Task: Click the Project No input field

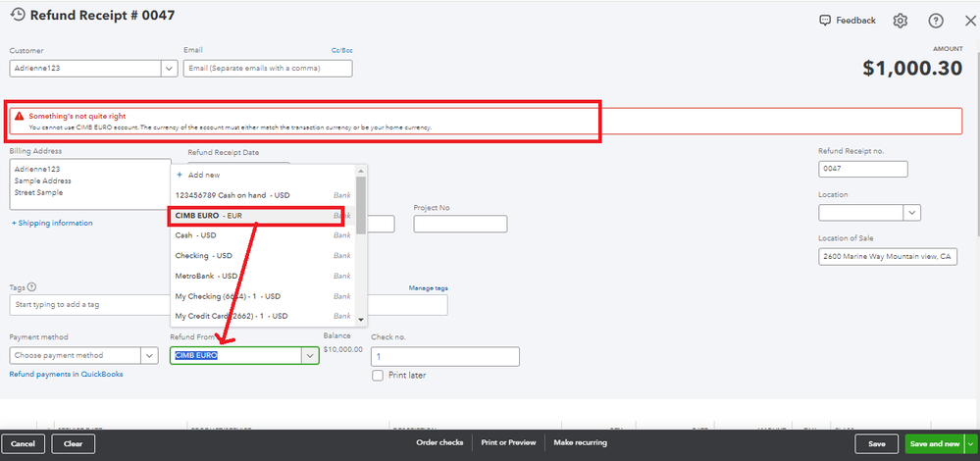Action: coord(460,224)
